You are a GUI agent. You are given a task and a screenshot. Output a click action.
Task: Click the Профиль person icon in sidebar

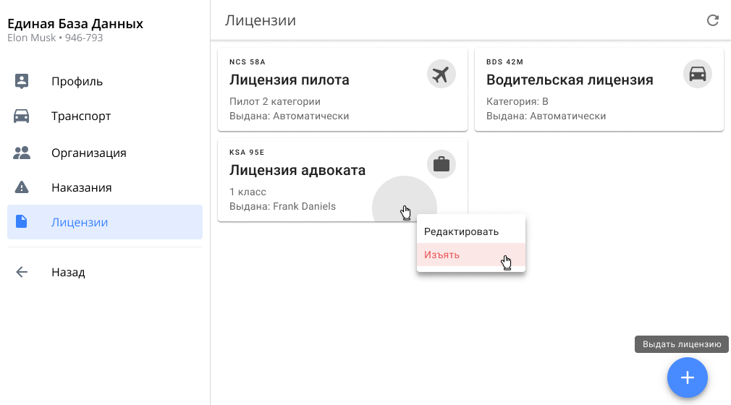point(22,81)
